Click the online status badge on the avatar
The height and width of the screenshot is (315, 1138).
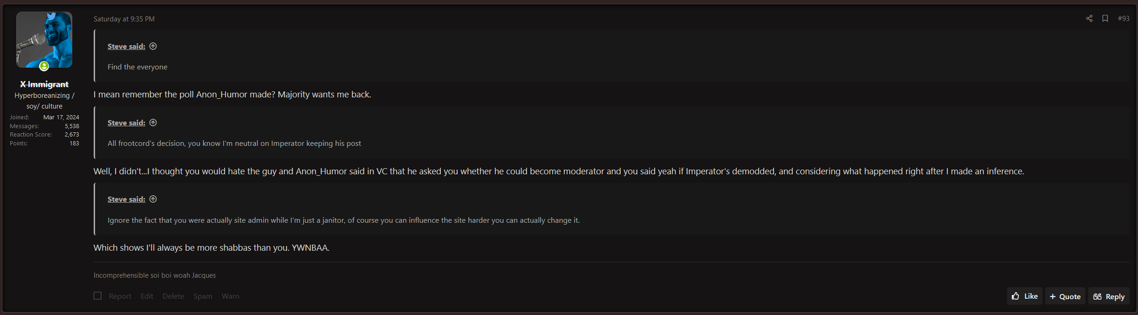[x=44, y=66]
